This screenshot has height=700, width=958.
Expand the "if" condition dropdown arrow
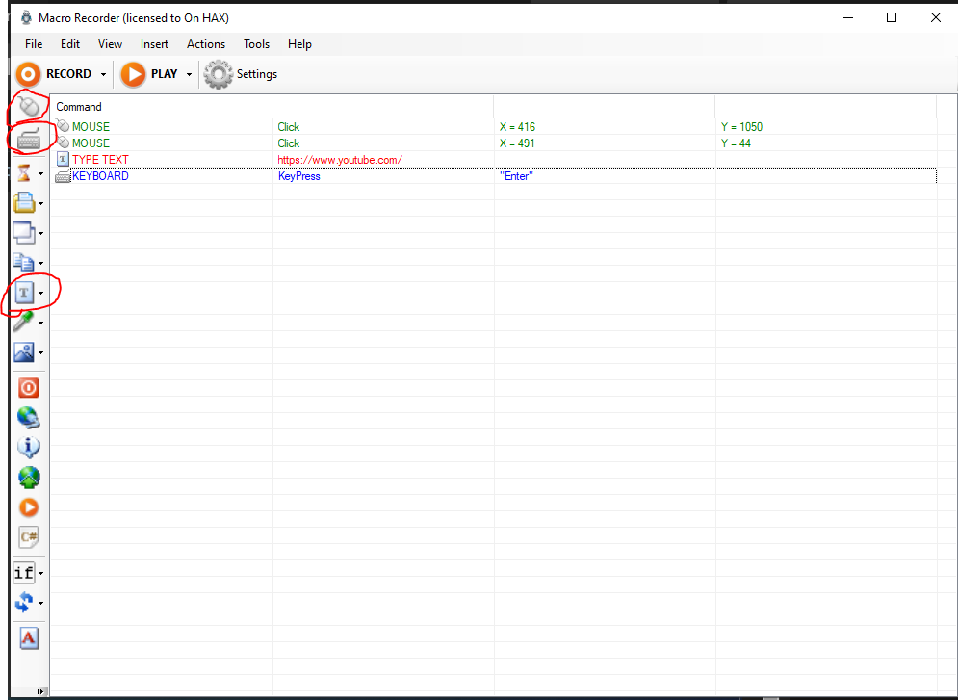[x=41, y=573]
